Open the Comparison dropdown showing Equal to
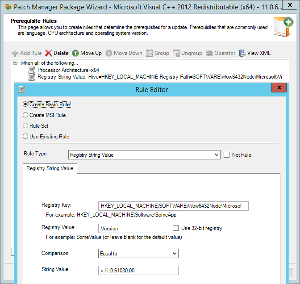The height and width of the screenshot is (284, 300). (x=138, y=253)
